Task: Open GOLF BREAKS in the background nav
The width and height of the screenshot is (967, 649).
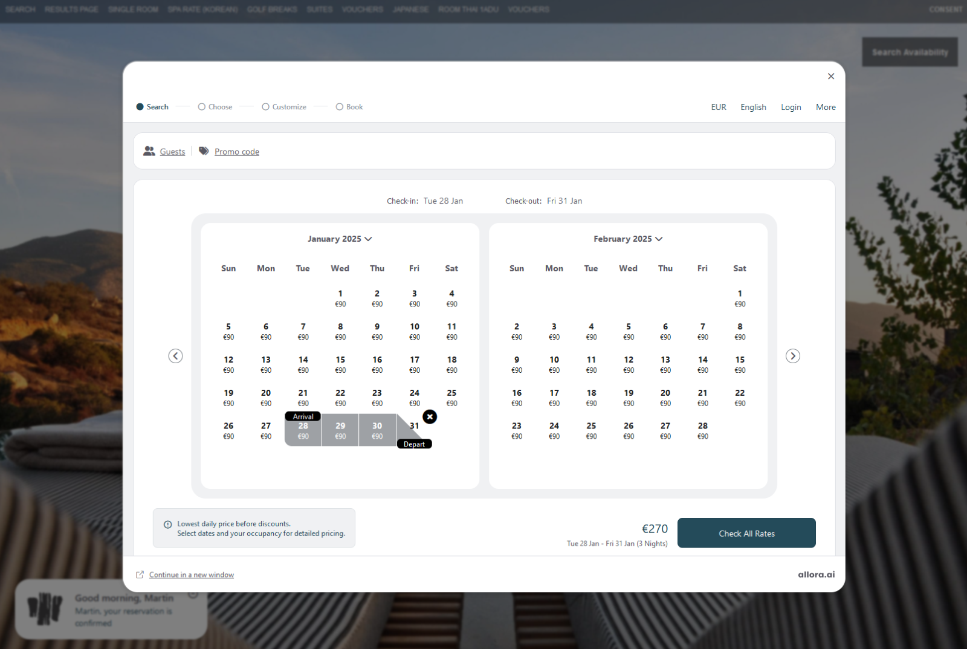Action: (272, 9)
